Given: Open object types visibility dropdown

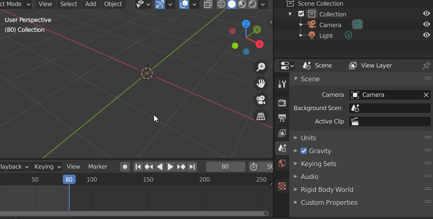Looking at the screenshot, I should [143, 4].
